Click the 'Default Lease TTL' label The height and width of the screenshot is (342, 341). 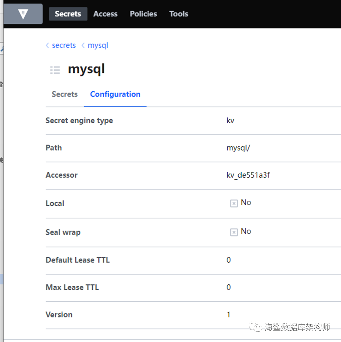tap(78, 260)
